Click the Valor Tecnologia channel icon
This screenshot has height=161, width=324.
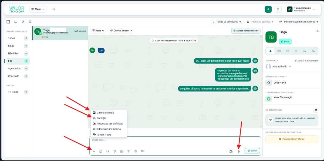269,99
